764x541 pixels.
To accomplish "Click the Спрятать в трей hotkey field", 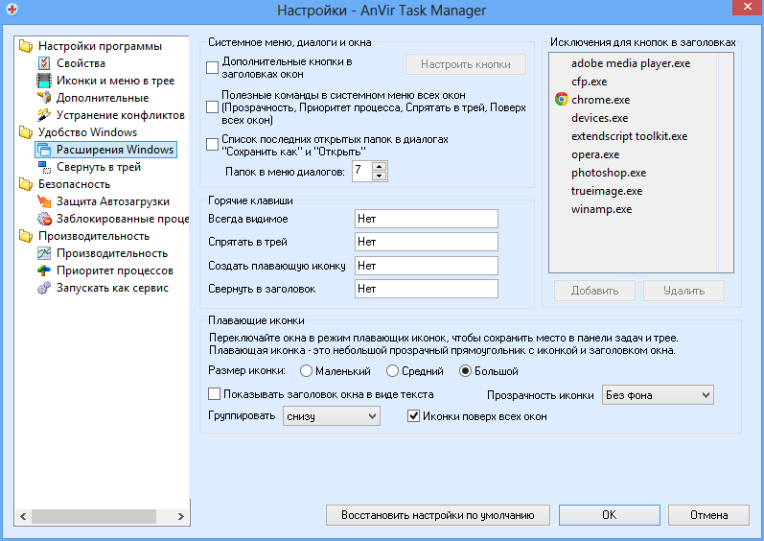I will pos(427,242).
